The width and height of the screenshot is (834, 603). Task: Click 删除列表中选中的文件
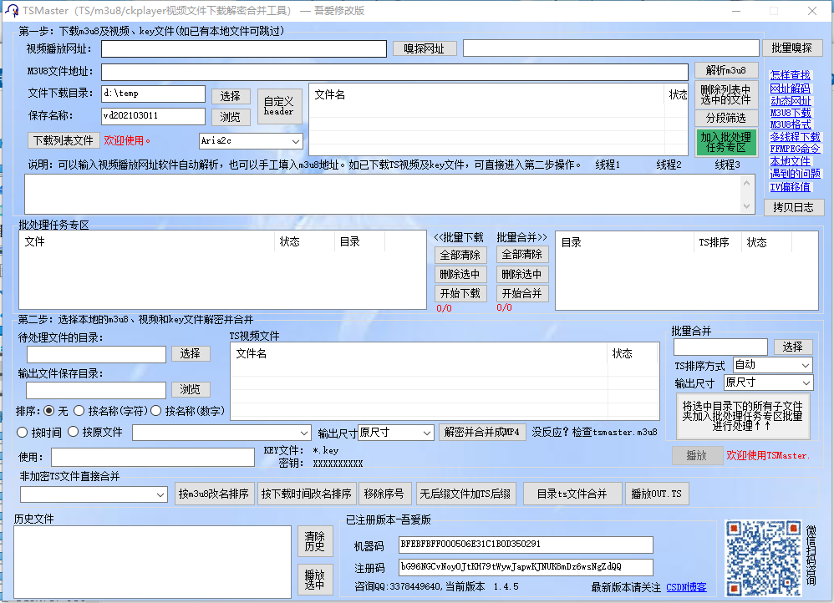coord(725,92)
